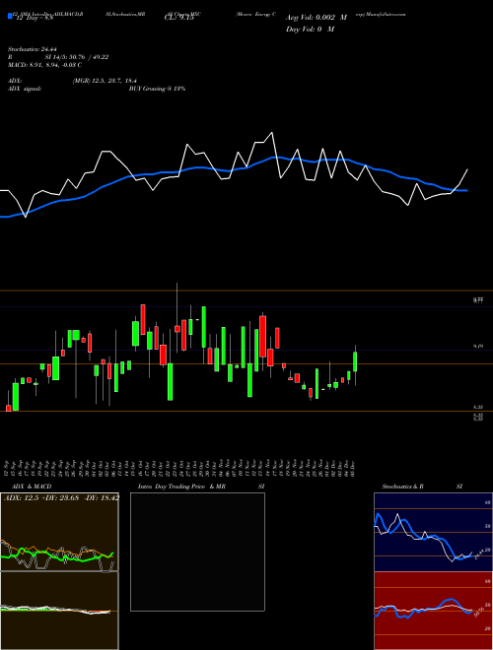Select the 'Stochastics & R' panel heading
Image resolution: width=493 pixels, height=650 pixels.
click(402, 487)
